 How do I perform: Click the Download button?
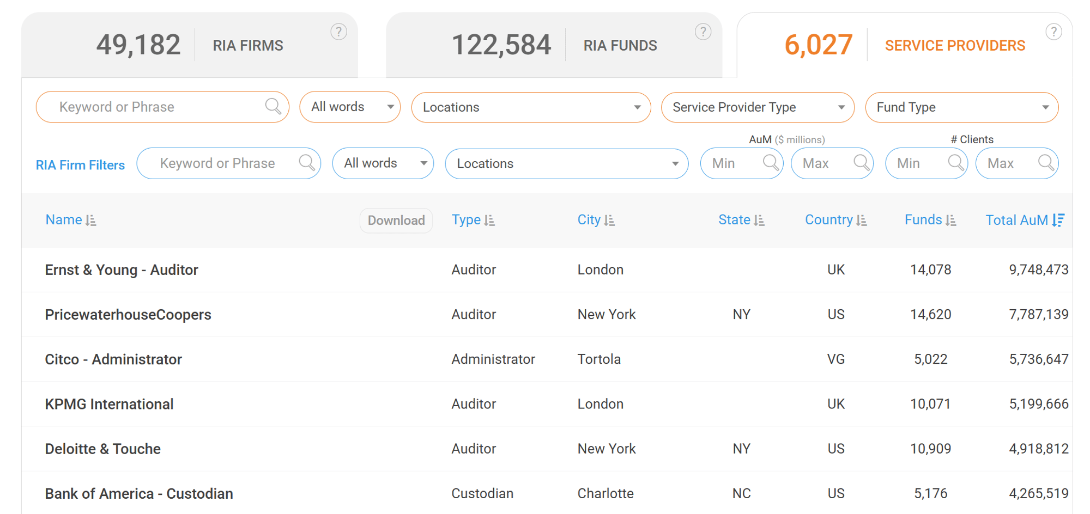[396, 220]
